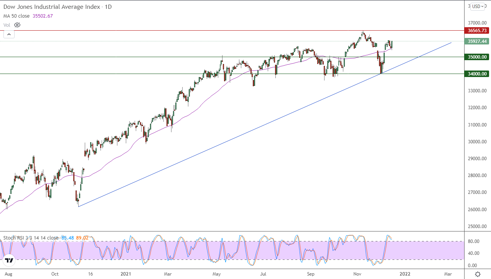This screenshot has width=491, height=279.
Task: Click the Dow Jones Industrial Average Index title
Action: point(58,7)
